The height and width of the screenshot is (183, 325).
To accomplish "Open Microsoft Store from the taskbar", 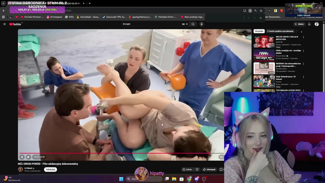I will pyautogui.click(x=182, y=179).
